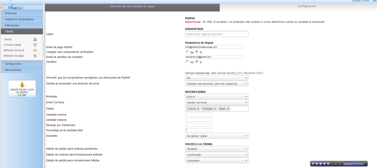Click the Métodos de pago card icon
The image size is (377, 168).
tap(35, 56)
